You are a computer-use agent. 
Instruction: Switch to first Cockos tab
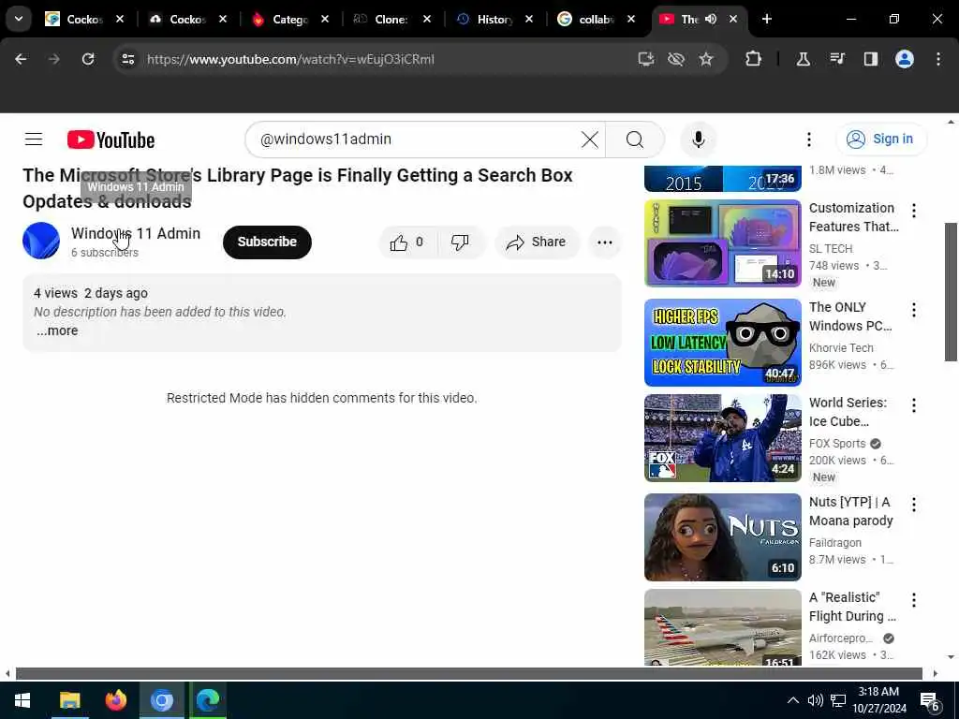pos(83,19)
